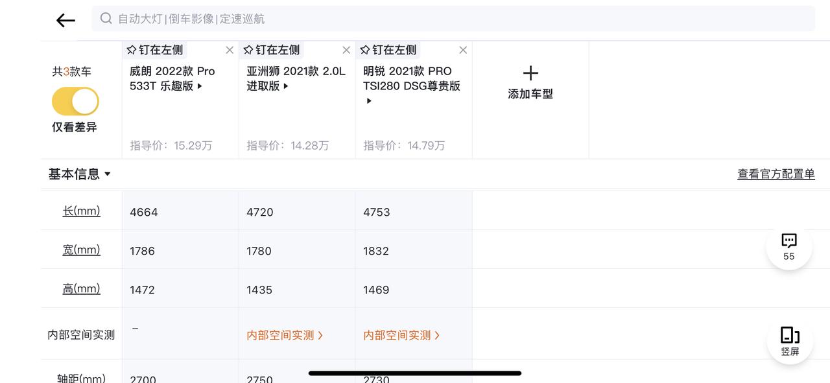The image size is (830, 383).
Task: Select the width value 1780
Action: (x=259, y=251)
